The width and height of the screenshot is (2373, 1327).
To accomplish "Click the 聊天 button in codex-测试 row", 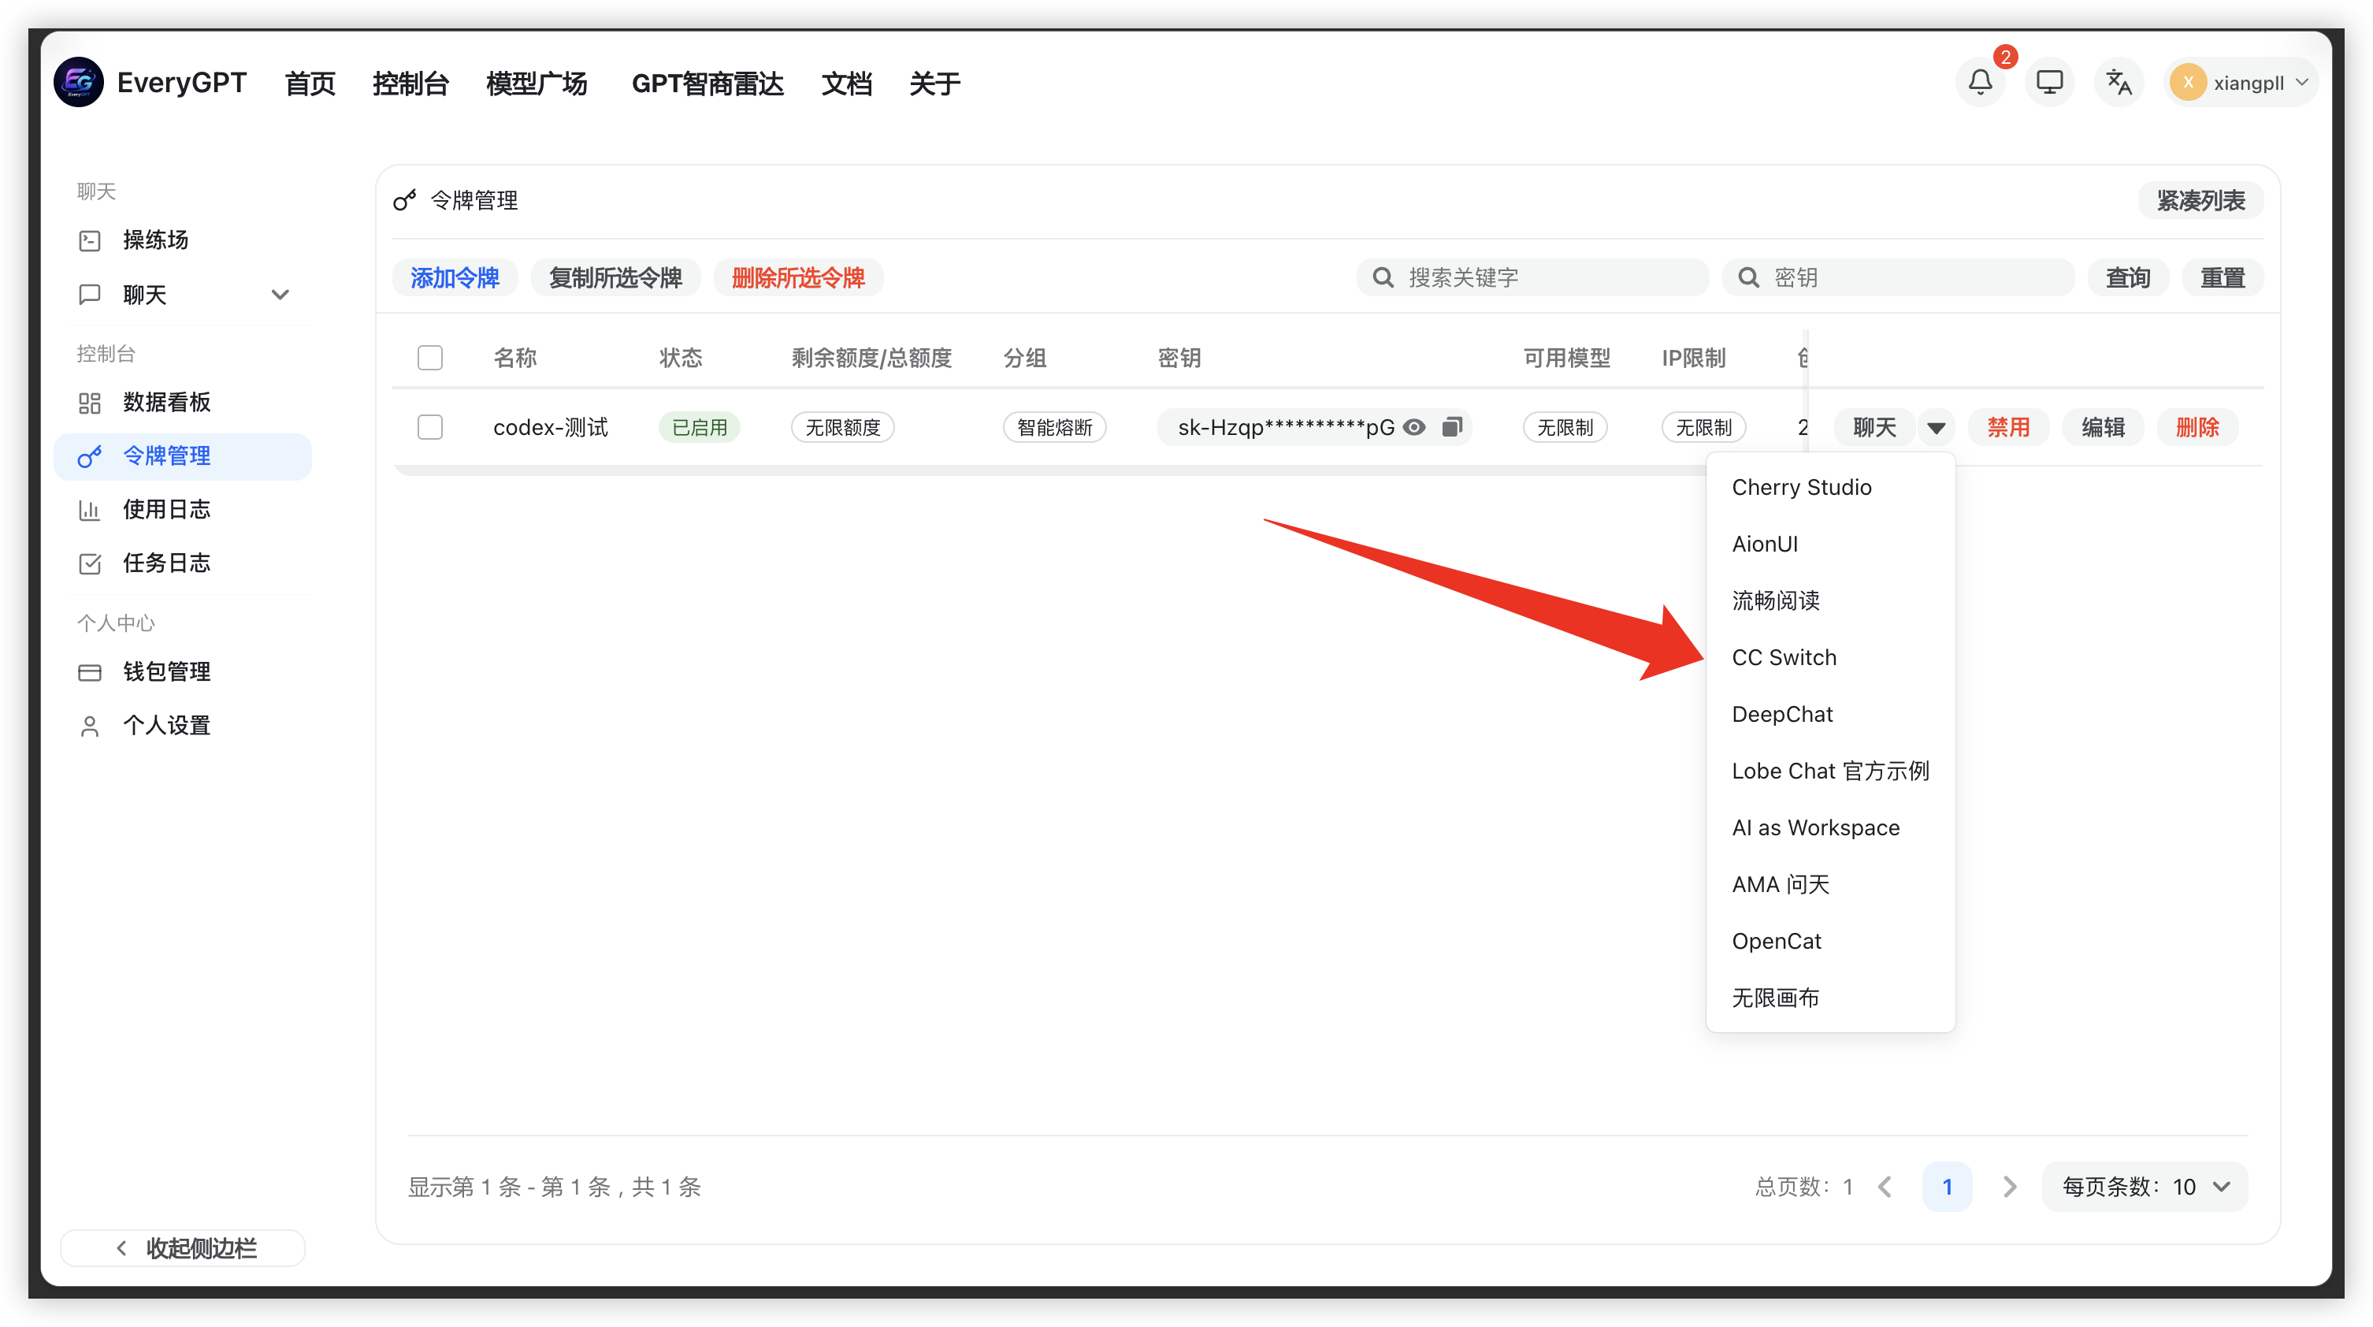I will coord(1874,426).
